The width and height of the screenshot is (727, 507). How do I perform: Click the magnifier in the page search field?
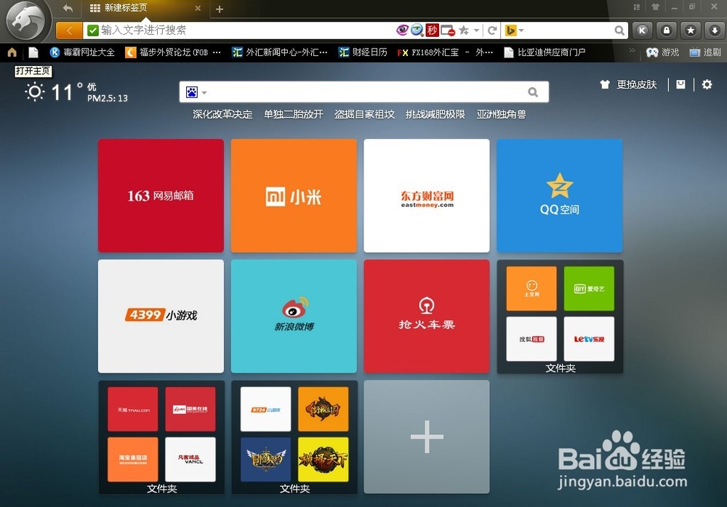[533, 92]
